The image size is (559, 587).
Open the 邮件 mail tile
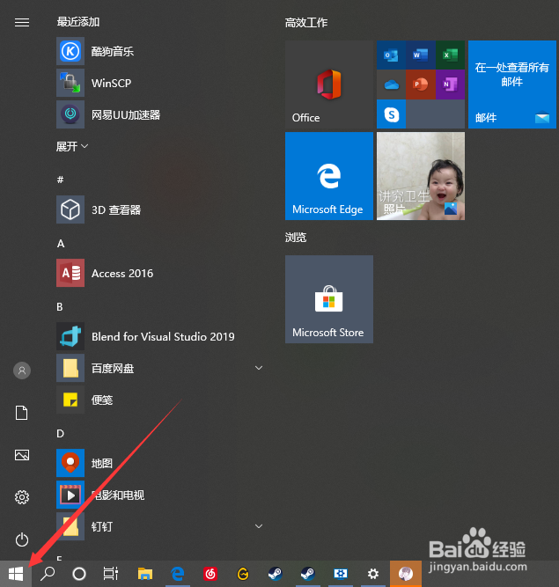point(512,84)
